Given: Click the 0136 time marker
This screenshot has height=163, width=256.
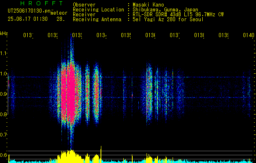Looking at the screenshot, I should tap(150, 35).
